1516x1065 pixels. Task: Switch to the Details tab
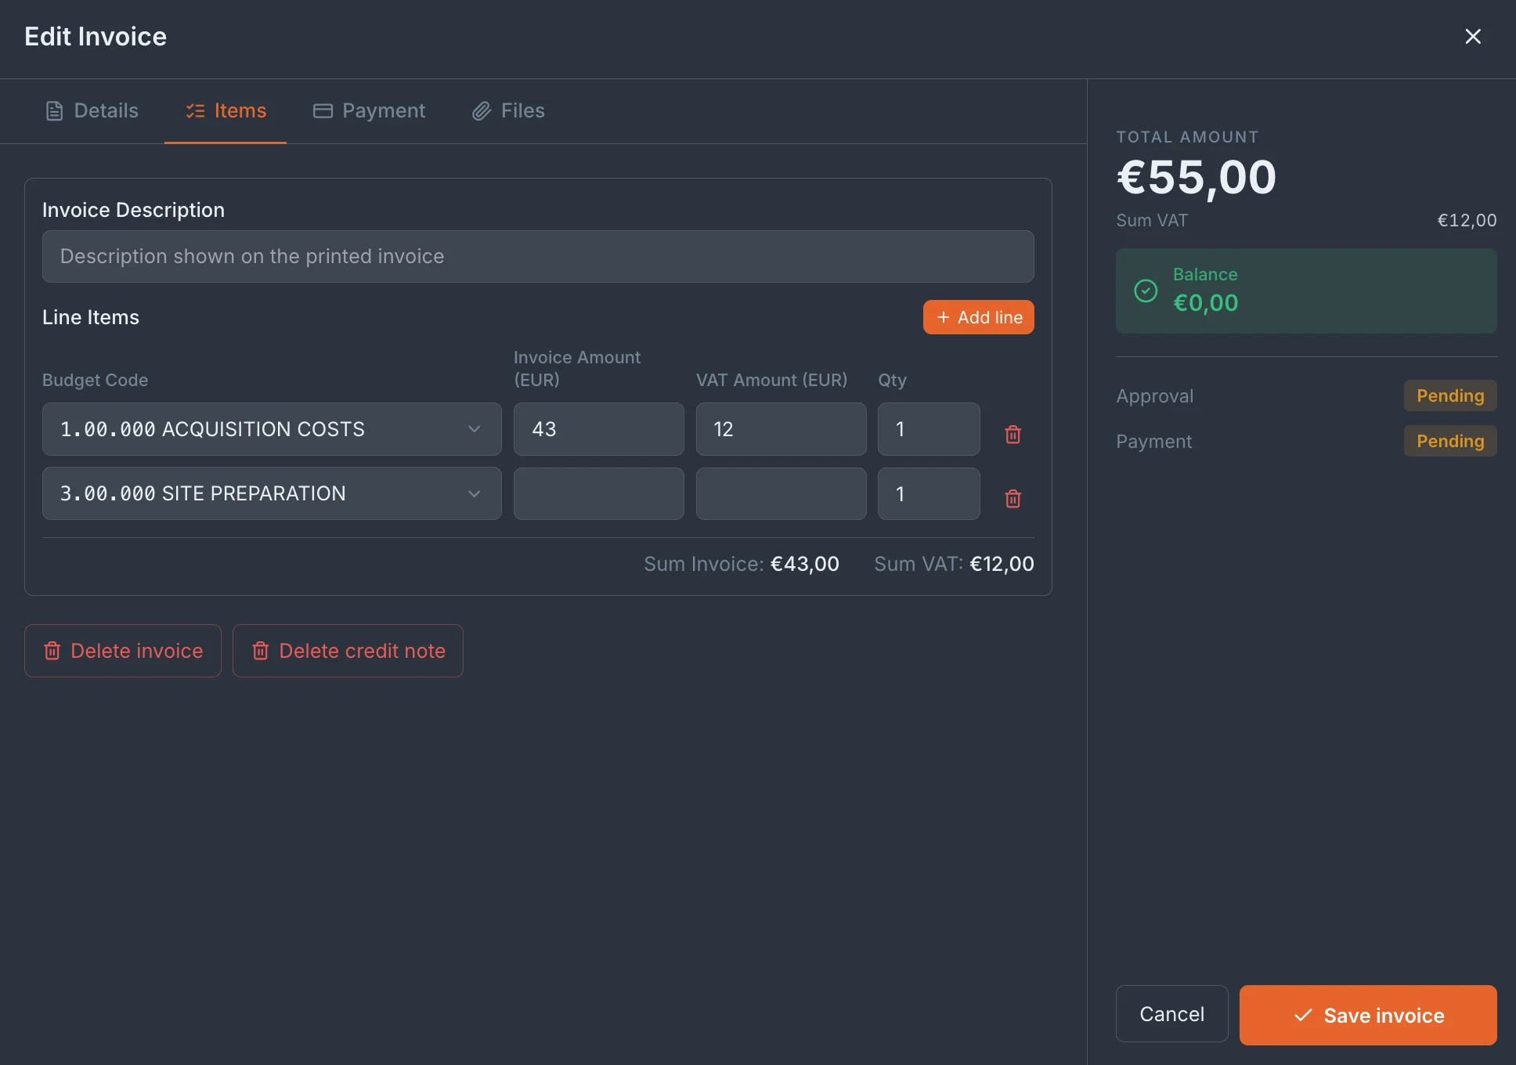point(92,111)
